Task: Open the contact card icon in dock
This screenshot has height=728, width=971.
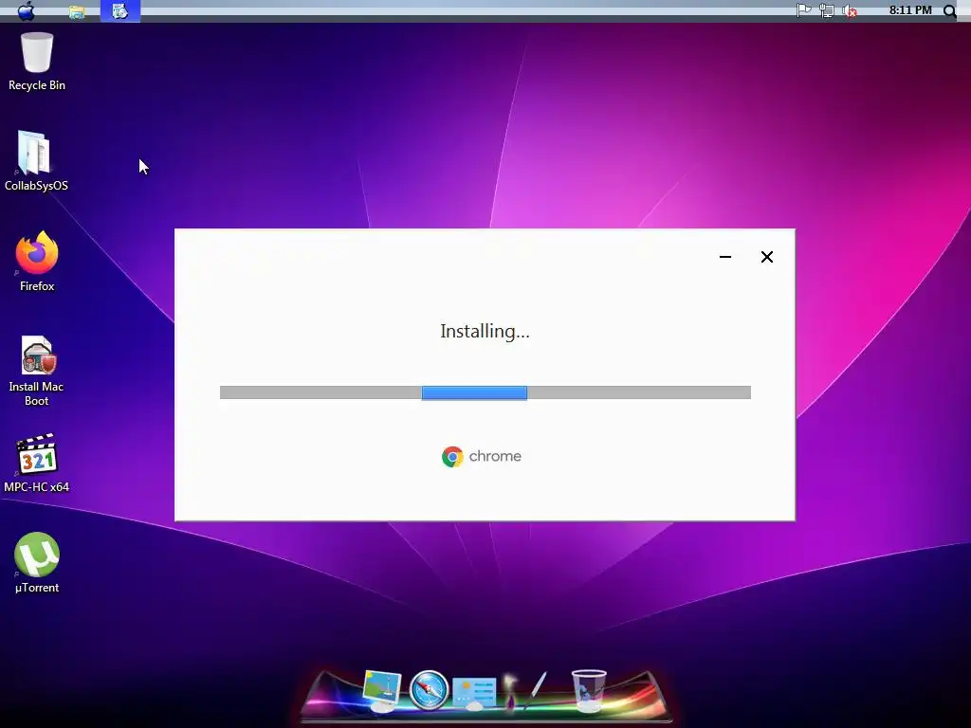Action: (x=474, y=693)
